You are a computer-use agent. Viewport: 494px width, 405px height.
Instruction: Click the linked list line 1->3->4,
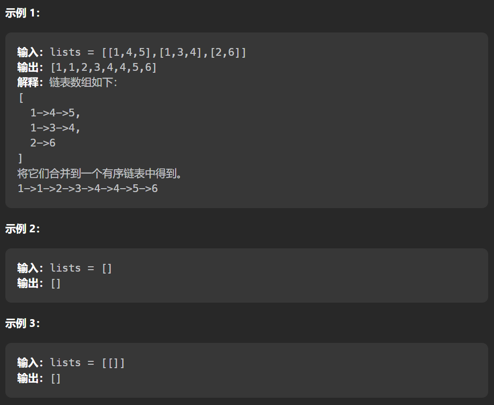[55, 128]
